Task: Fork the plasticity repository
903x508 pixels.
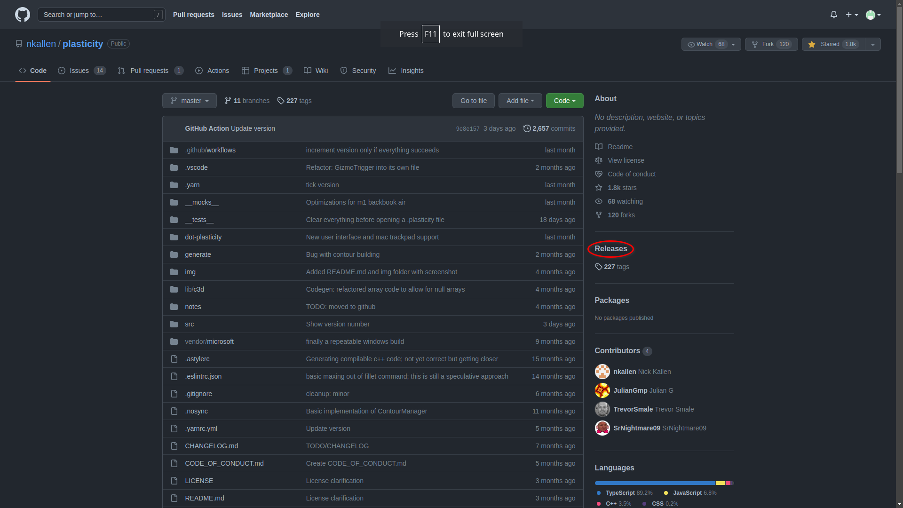Action: 771,44
